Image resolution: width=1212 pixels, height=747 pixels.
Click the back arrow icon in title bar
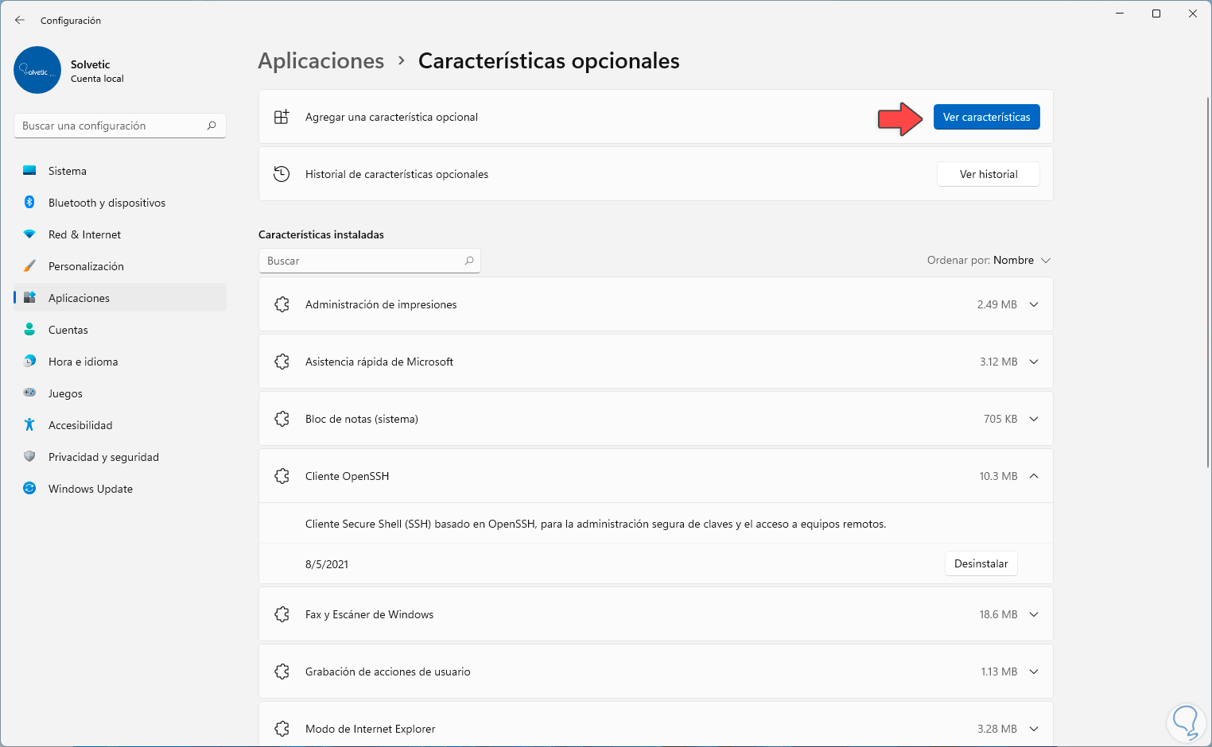(x=20, y=20)
